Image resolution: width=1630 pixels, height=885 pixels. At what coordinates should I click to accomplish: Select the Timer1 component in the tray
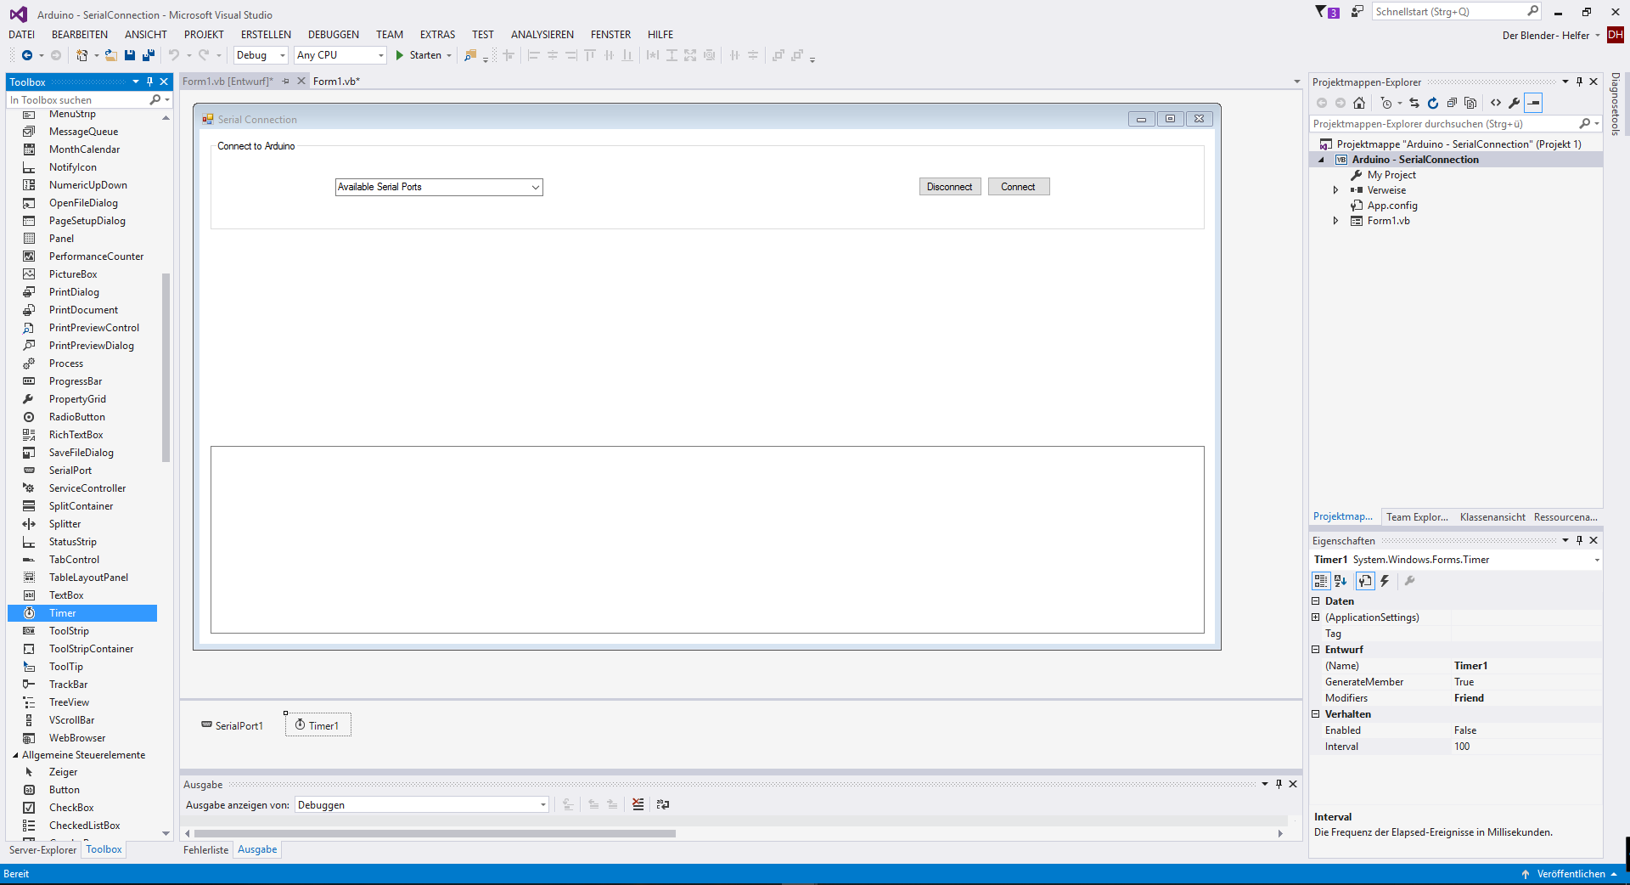point(318,724)
